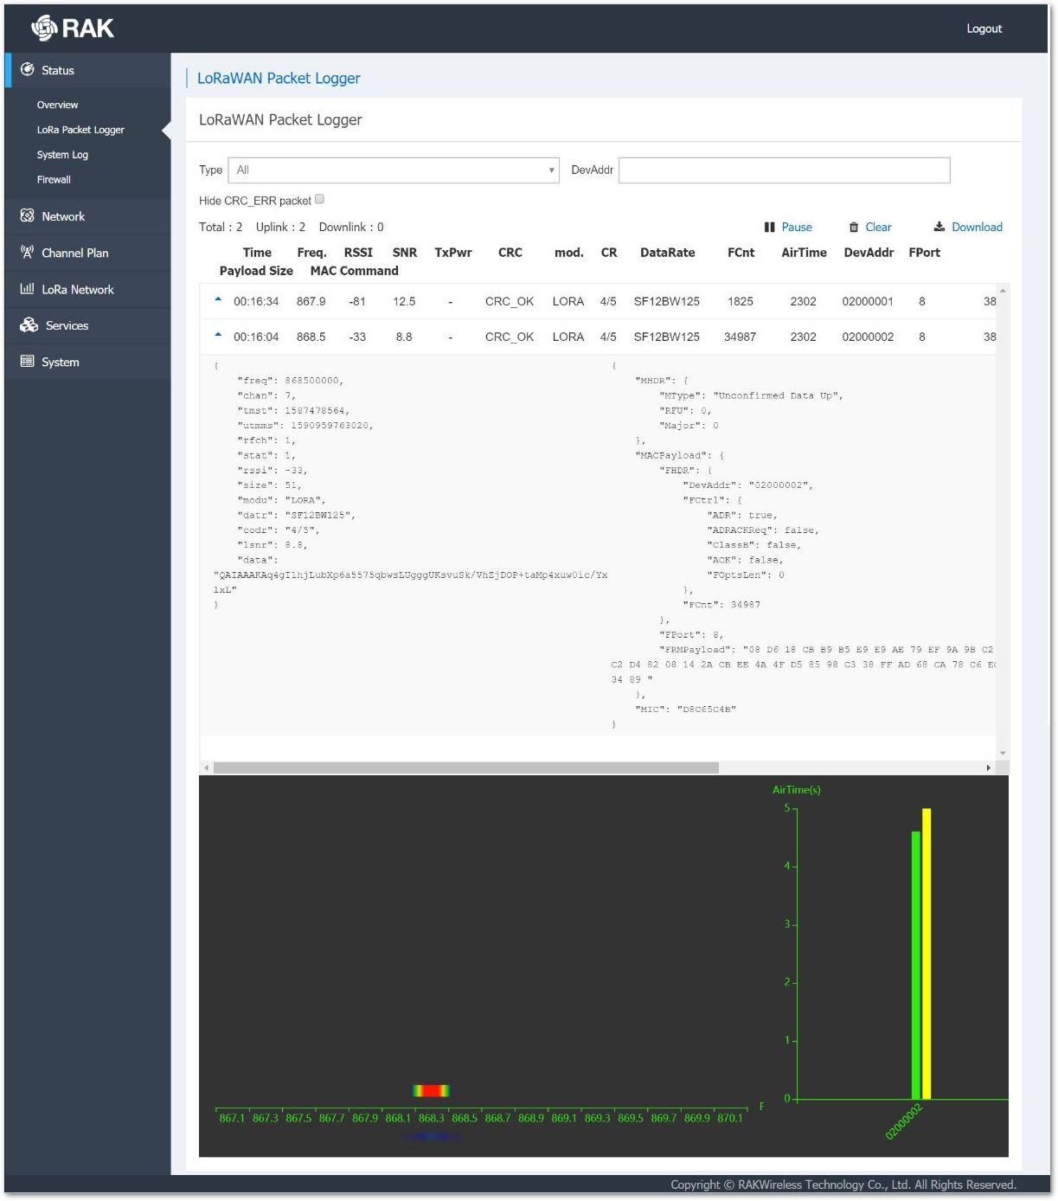
Task: Click FCnt value 34987 in table
Action: point(740,337)
